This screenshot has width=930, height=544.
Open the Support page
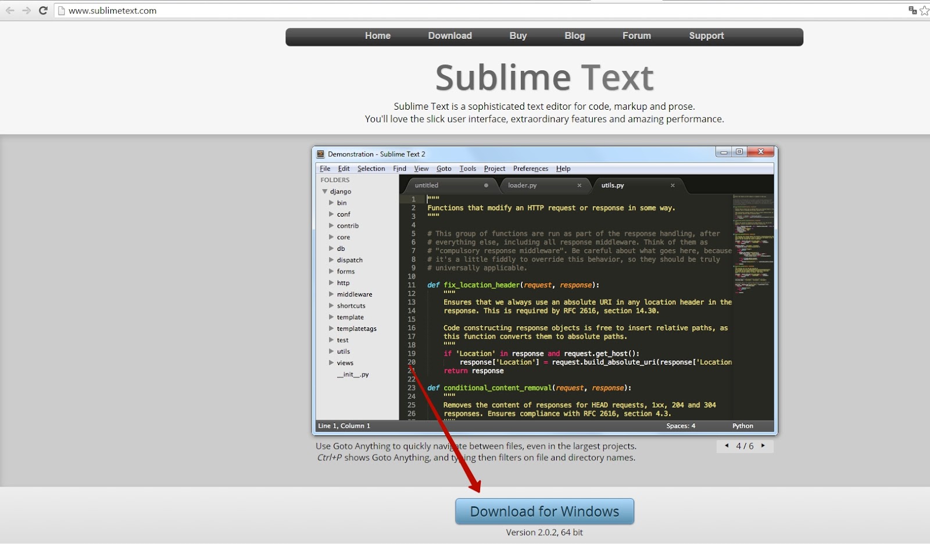tap(706, 36)
